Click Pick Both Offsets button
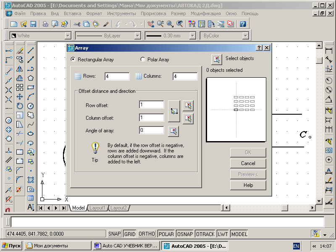Screen dimensions: 336x252 tap(174, 111)
